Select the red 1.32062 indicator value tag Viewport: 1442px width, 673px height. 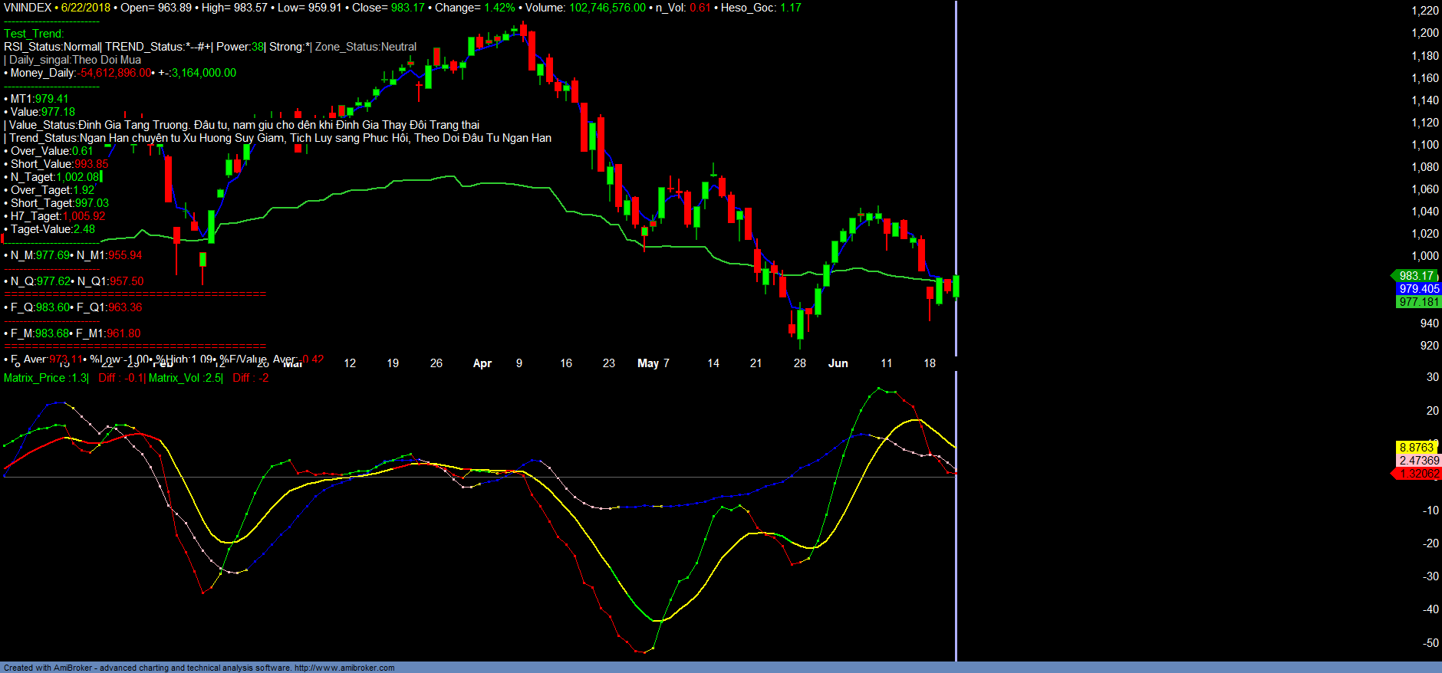pos(1418,474)
